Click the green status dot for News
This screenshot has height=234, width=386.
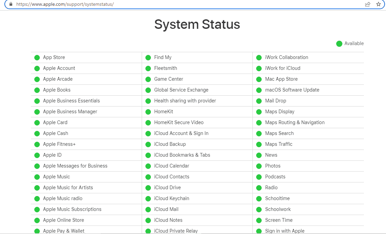click(x=259, y=155)
